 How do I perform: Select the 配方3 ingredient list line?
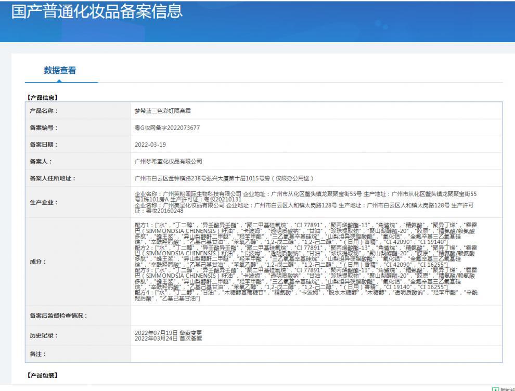306,278
